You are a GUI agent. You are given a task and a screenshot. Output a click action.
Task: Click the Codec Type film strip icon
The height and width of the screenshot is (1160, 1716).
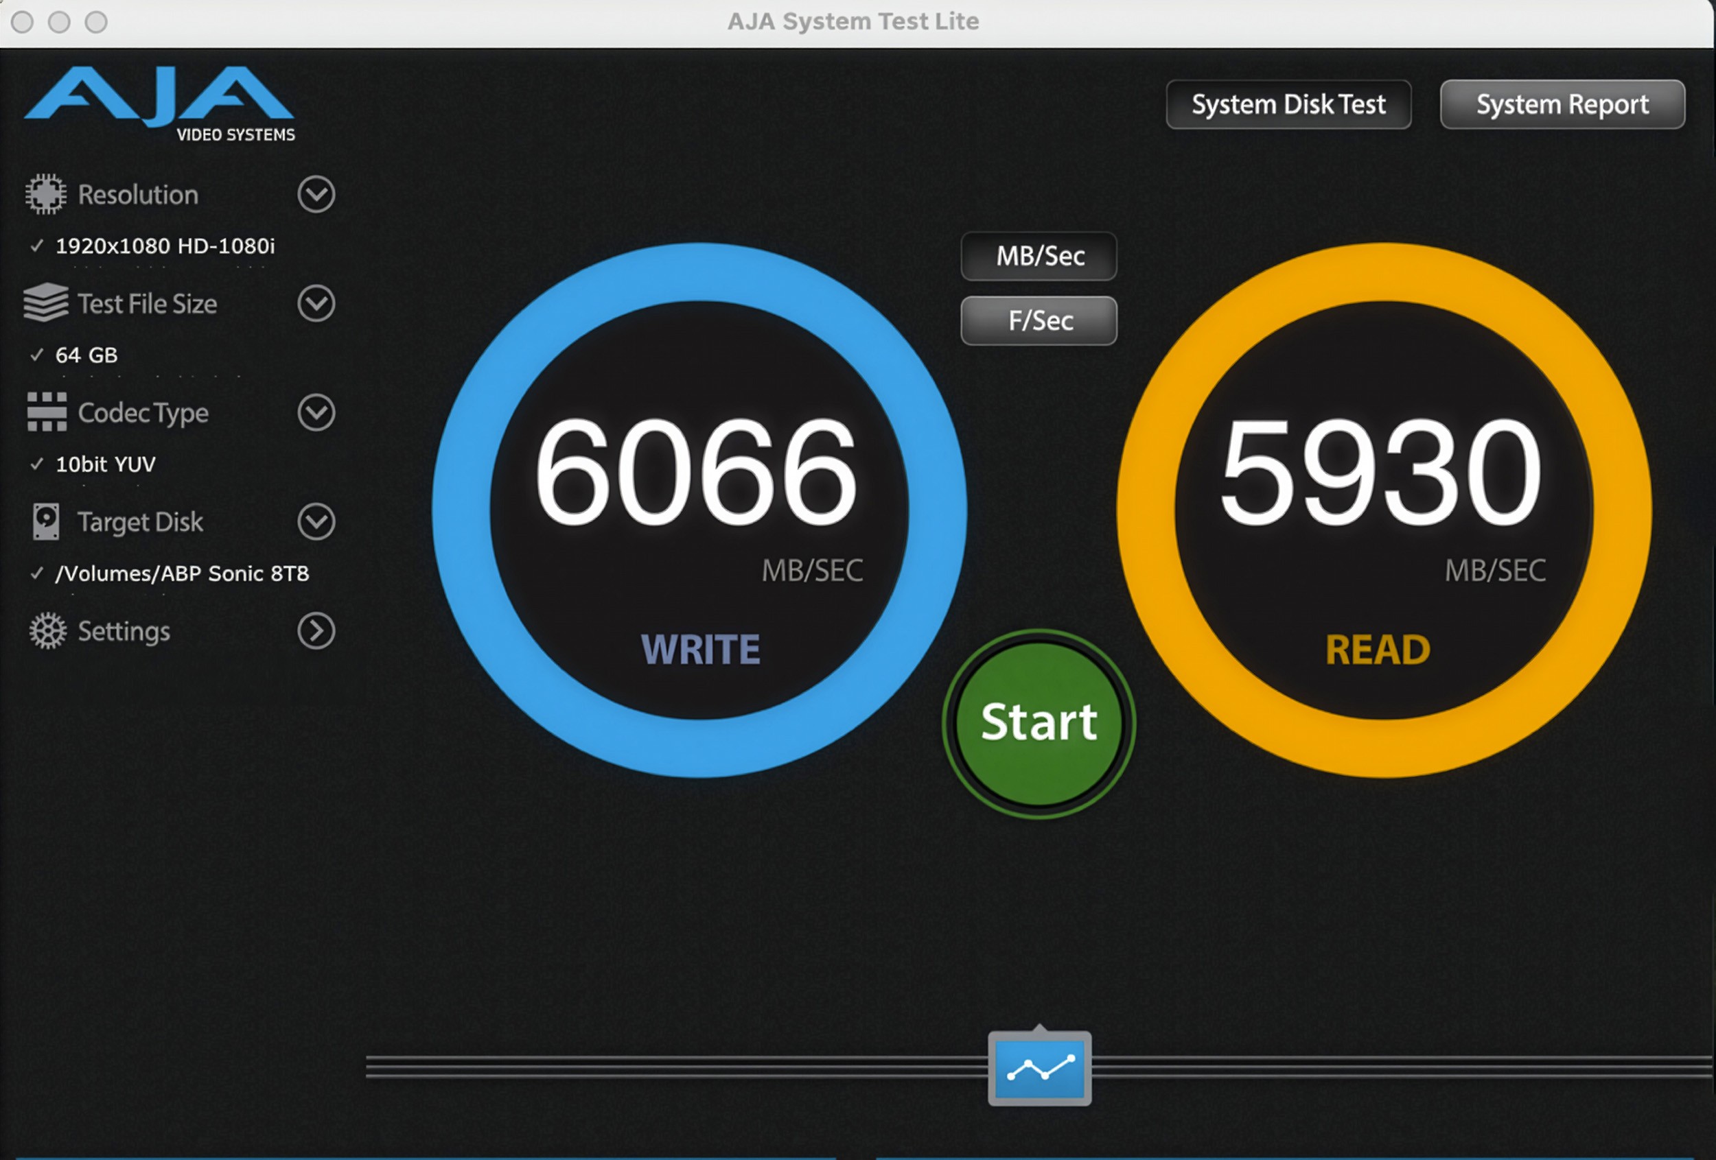point(47,412)
